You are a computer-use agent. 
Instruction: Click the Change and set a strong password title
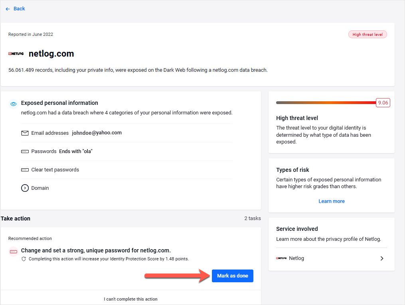(96, 250)
